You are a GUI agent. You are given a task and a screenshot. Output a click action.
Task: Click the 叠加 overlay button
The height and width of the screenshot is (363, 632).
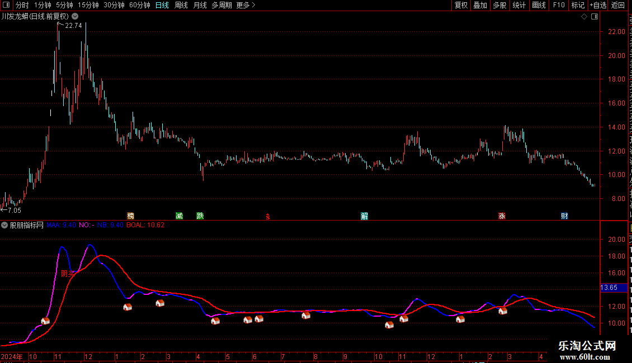pos(480,5)
